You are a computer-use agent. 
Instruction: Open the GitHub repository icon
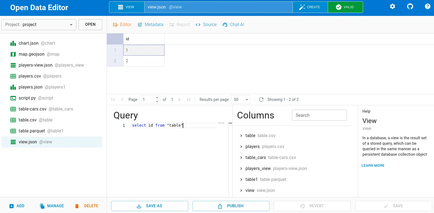(410, 6)
